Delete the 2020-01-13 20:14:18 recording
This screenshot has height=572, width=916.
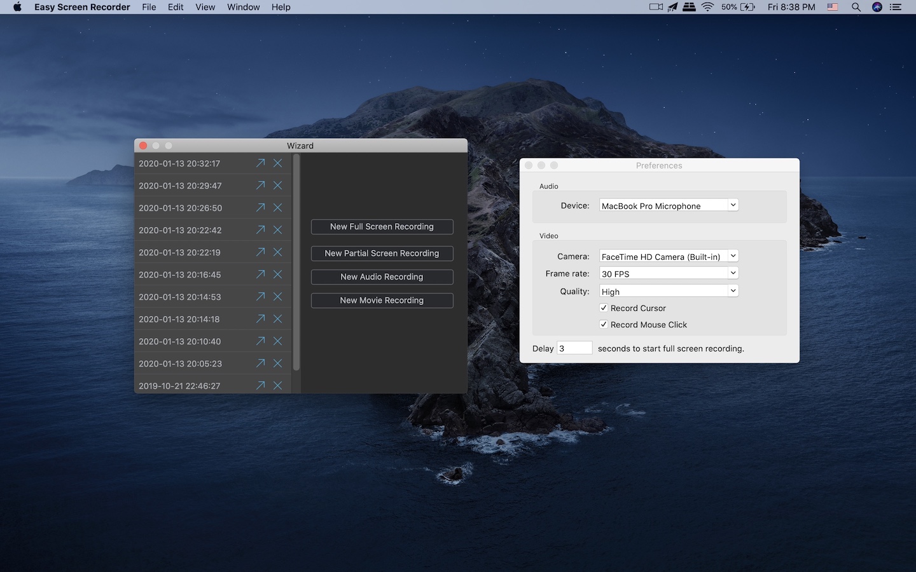point(278,319)
